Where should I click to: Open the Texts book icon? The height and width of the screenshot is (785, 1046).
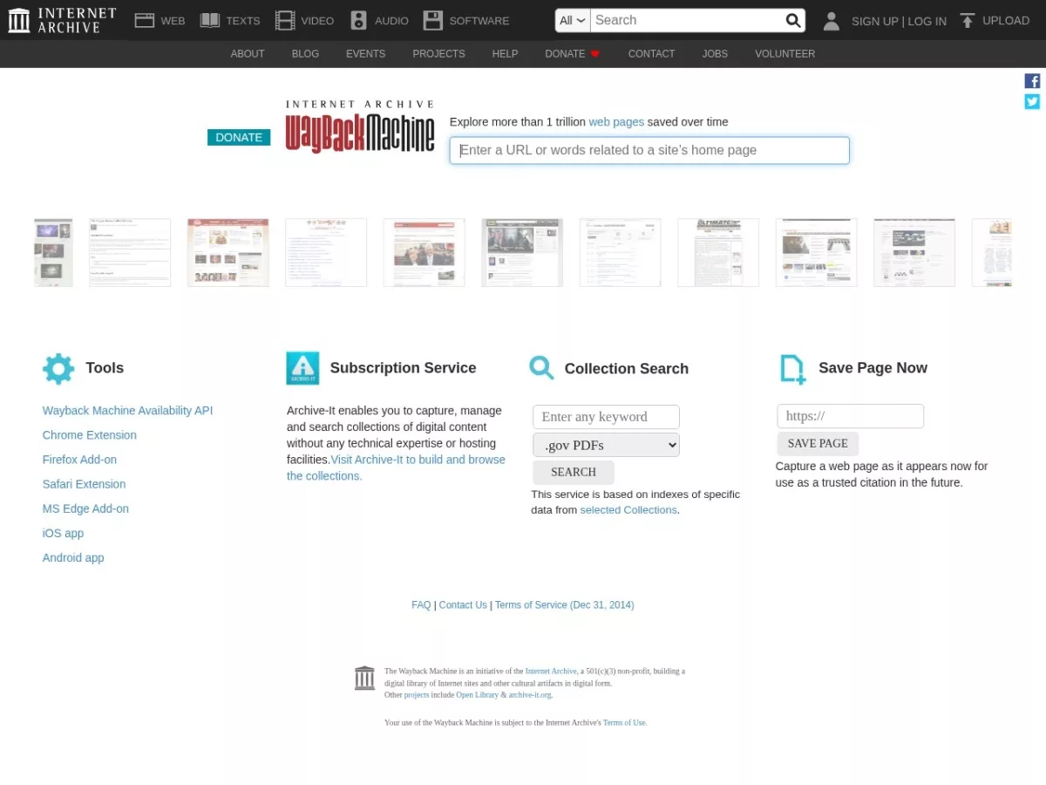(x=209, y=20)
